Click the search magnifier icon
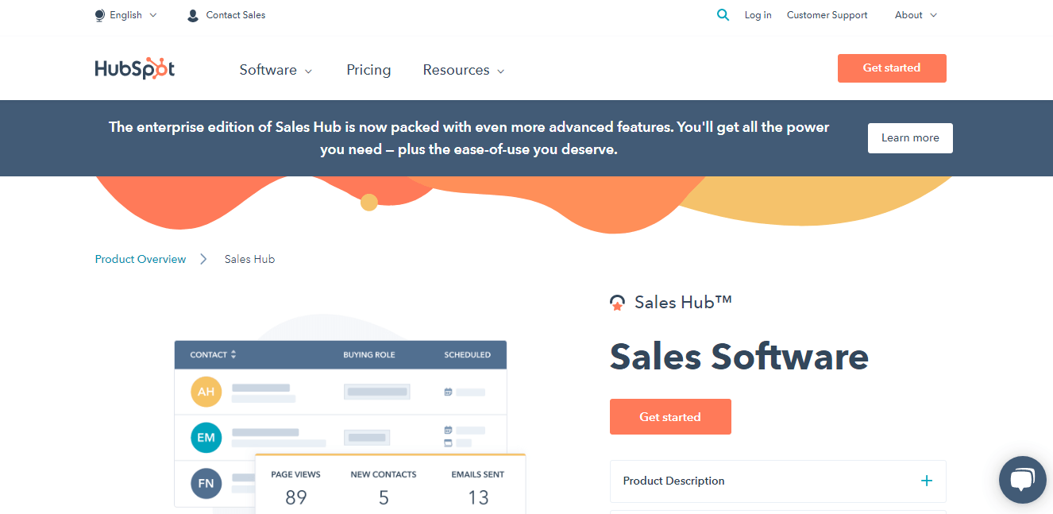 click(723, 14)
